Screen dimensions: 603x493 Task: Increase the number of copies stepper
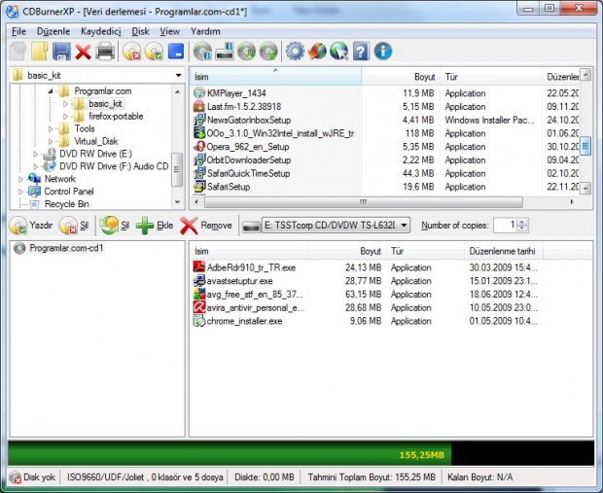522,222
